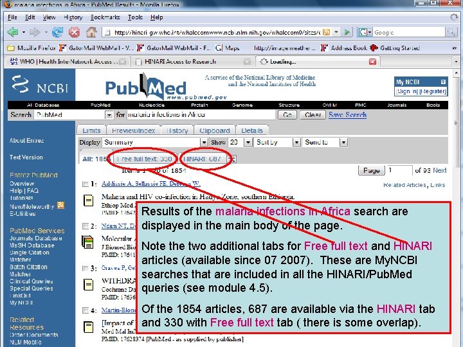Screen dimensions: 463x347
Task: Close the Loading tab with red X
Action: pos(372,62)
